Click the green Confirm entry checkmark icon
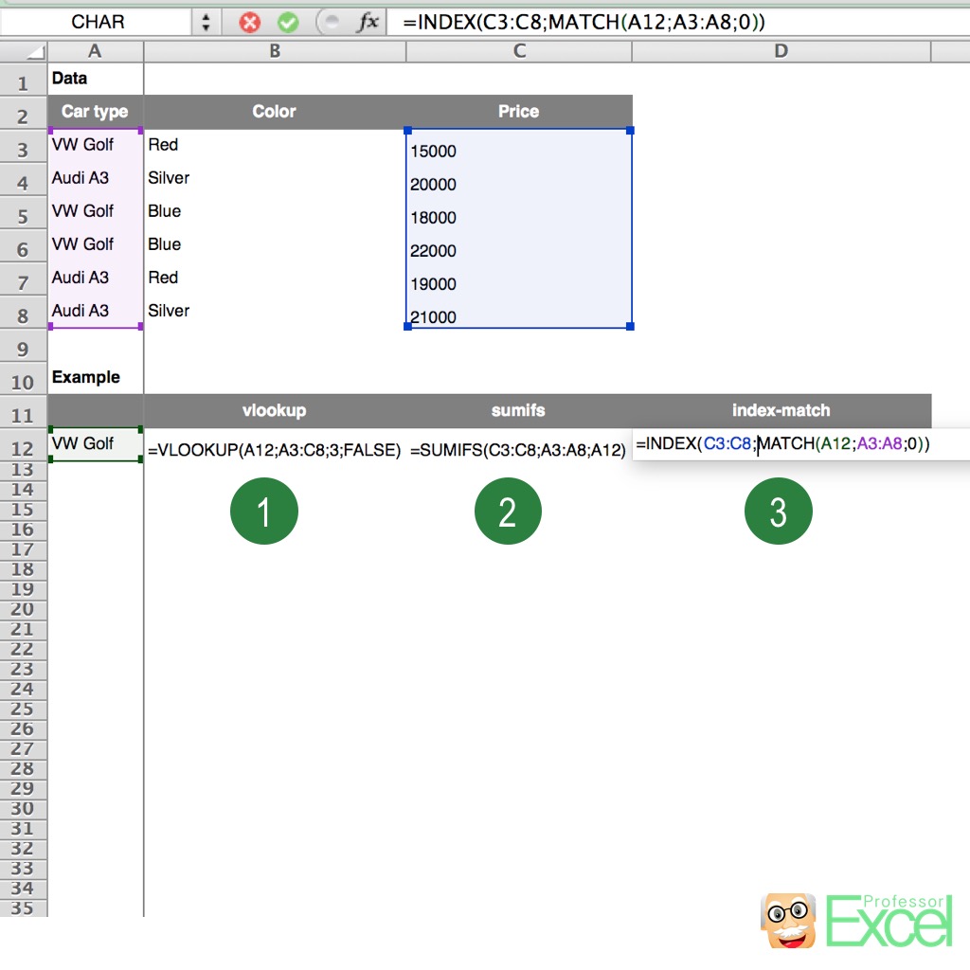This screenshot has height=970, width=970. (x=285, y=21)
